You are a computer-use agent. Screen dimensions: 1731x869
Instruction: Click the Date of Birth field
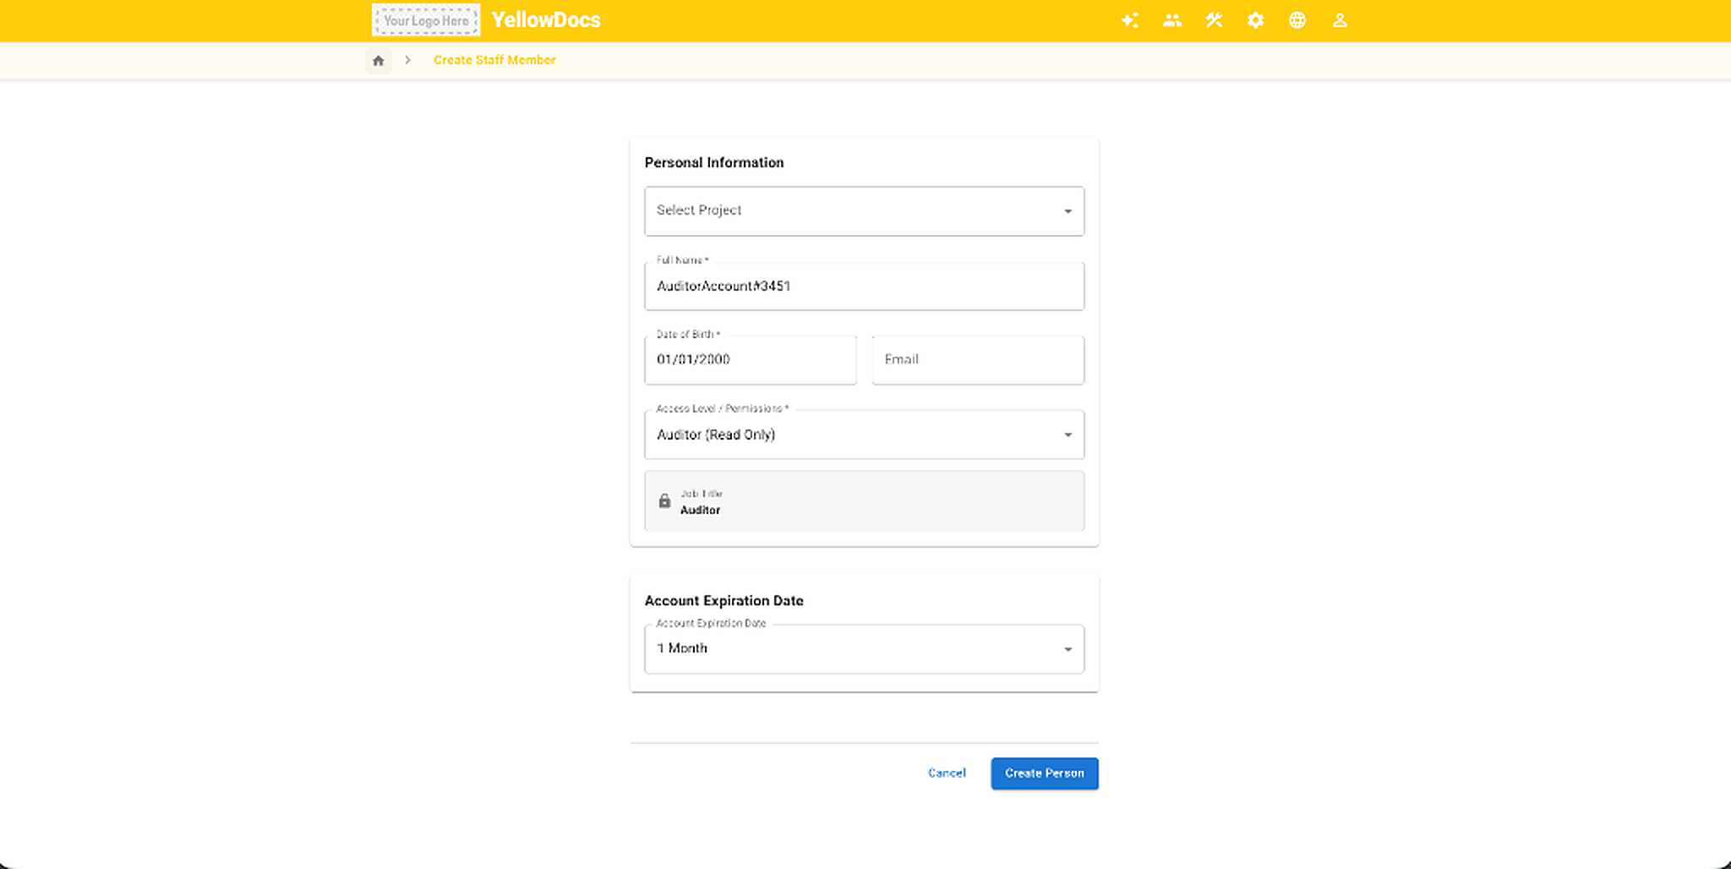[x=751, y=360]
